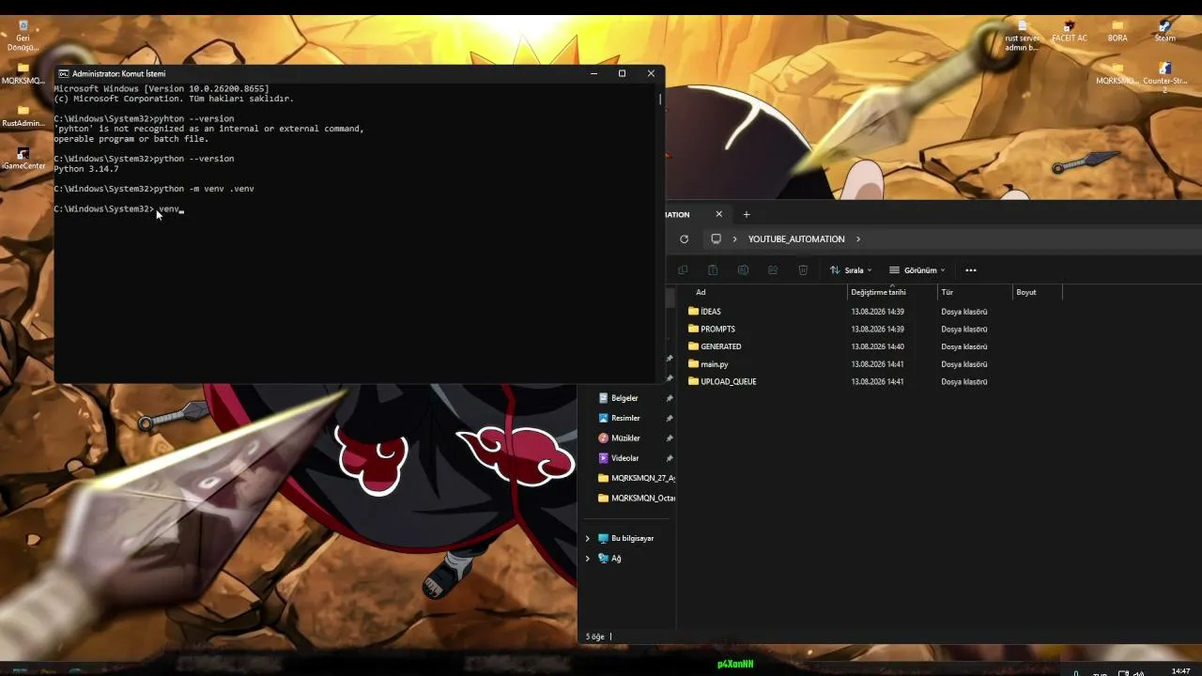
Task: Open the RustAdmin desktop icon
Action: pyautogui.click(x=23, y=116)
